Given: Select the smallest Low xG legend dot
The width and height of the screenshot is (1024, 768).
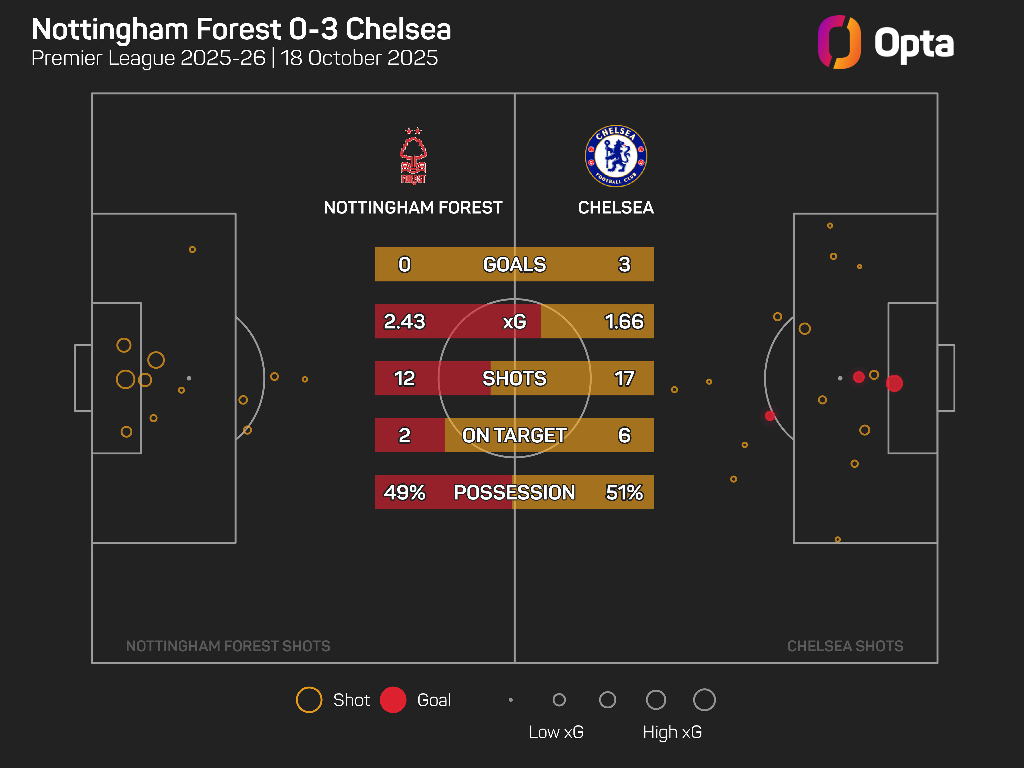Looking at the screenshot, I should coord(511,699).
